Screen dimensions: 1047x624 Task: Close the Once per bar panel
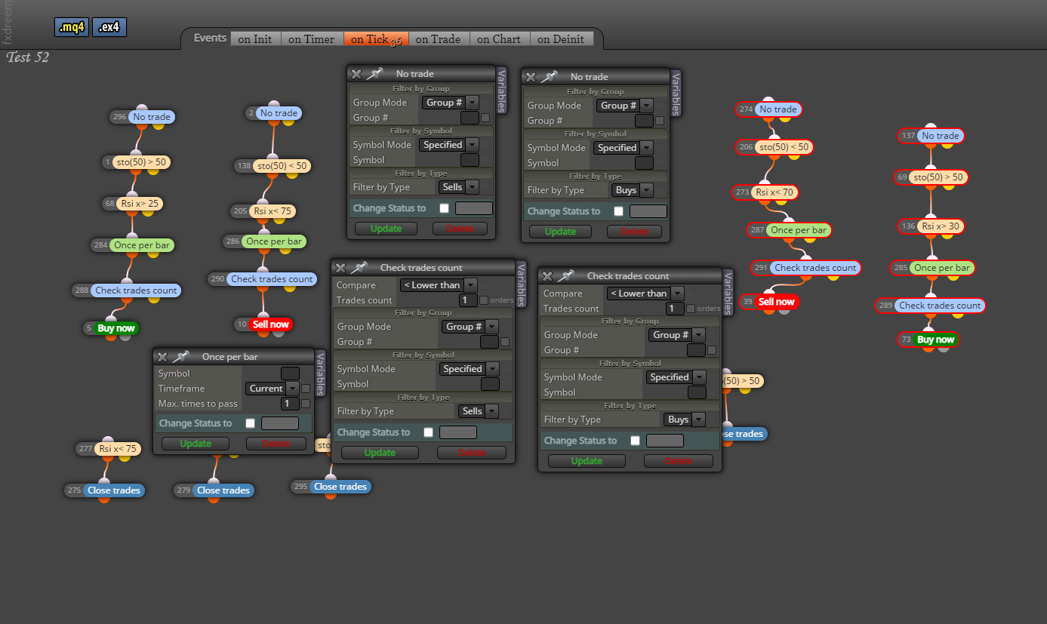[x=162, y=357]
